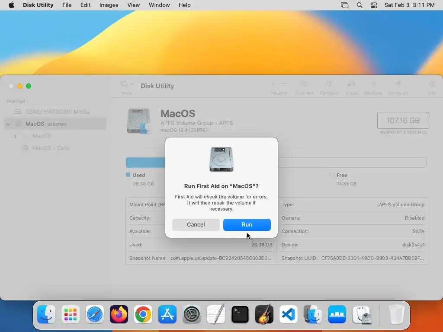Open the Images menu
Screen dimensions: 443x332
tap(109, 5)
